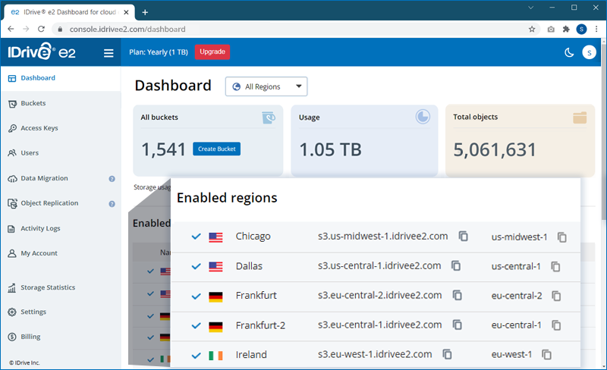
Task: Toggle the Frankfurt-2 region checkmark
Action: click(196, 326)
